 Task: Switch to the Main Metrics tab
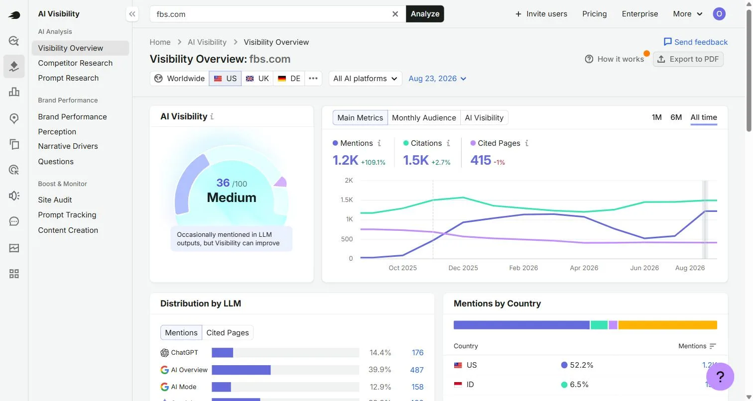click(x=360, y=118)
